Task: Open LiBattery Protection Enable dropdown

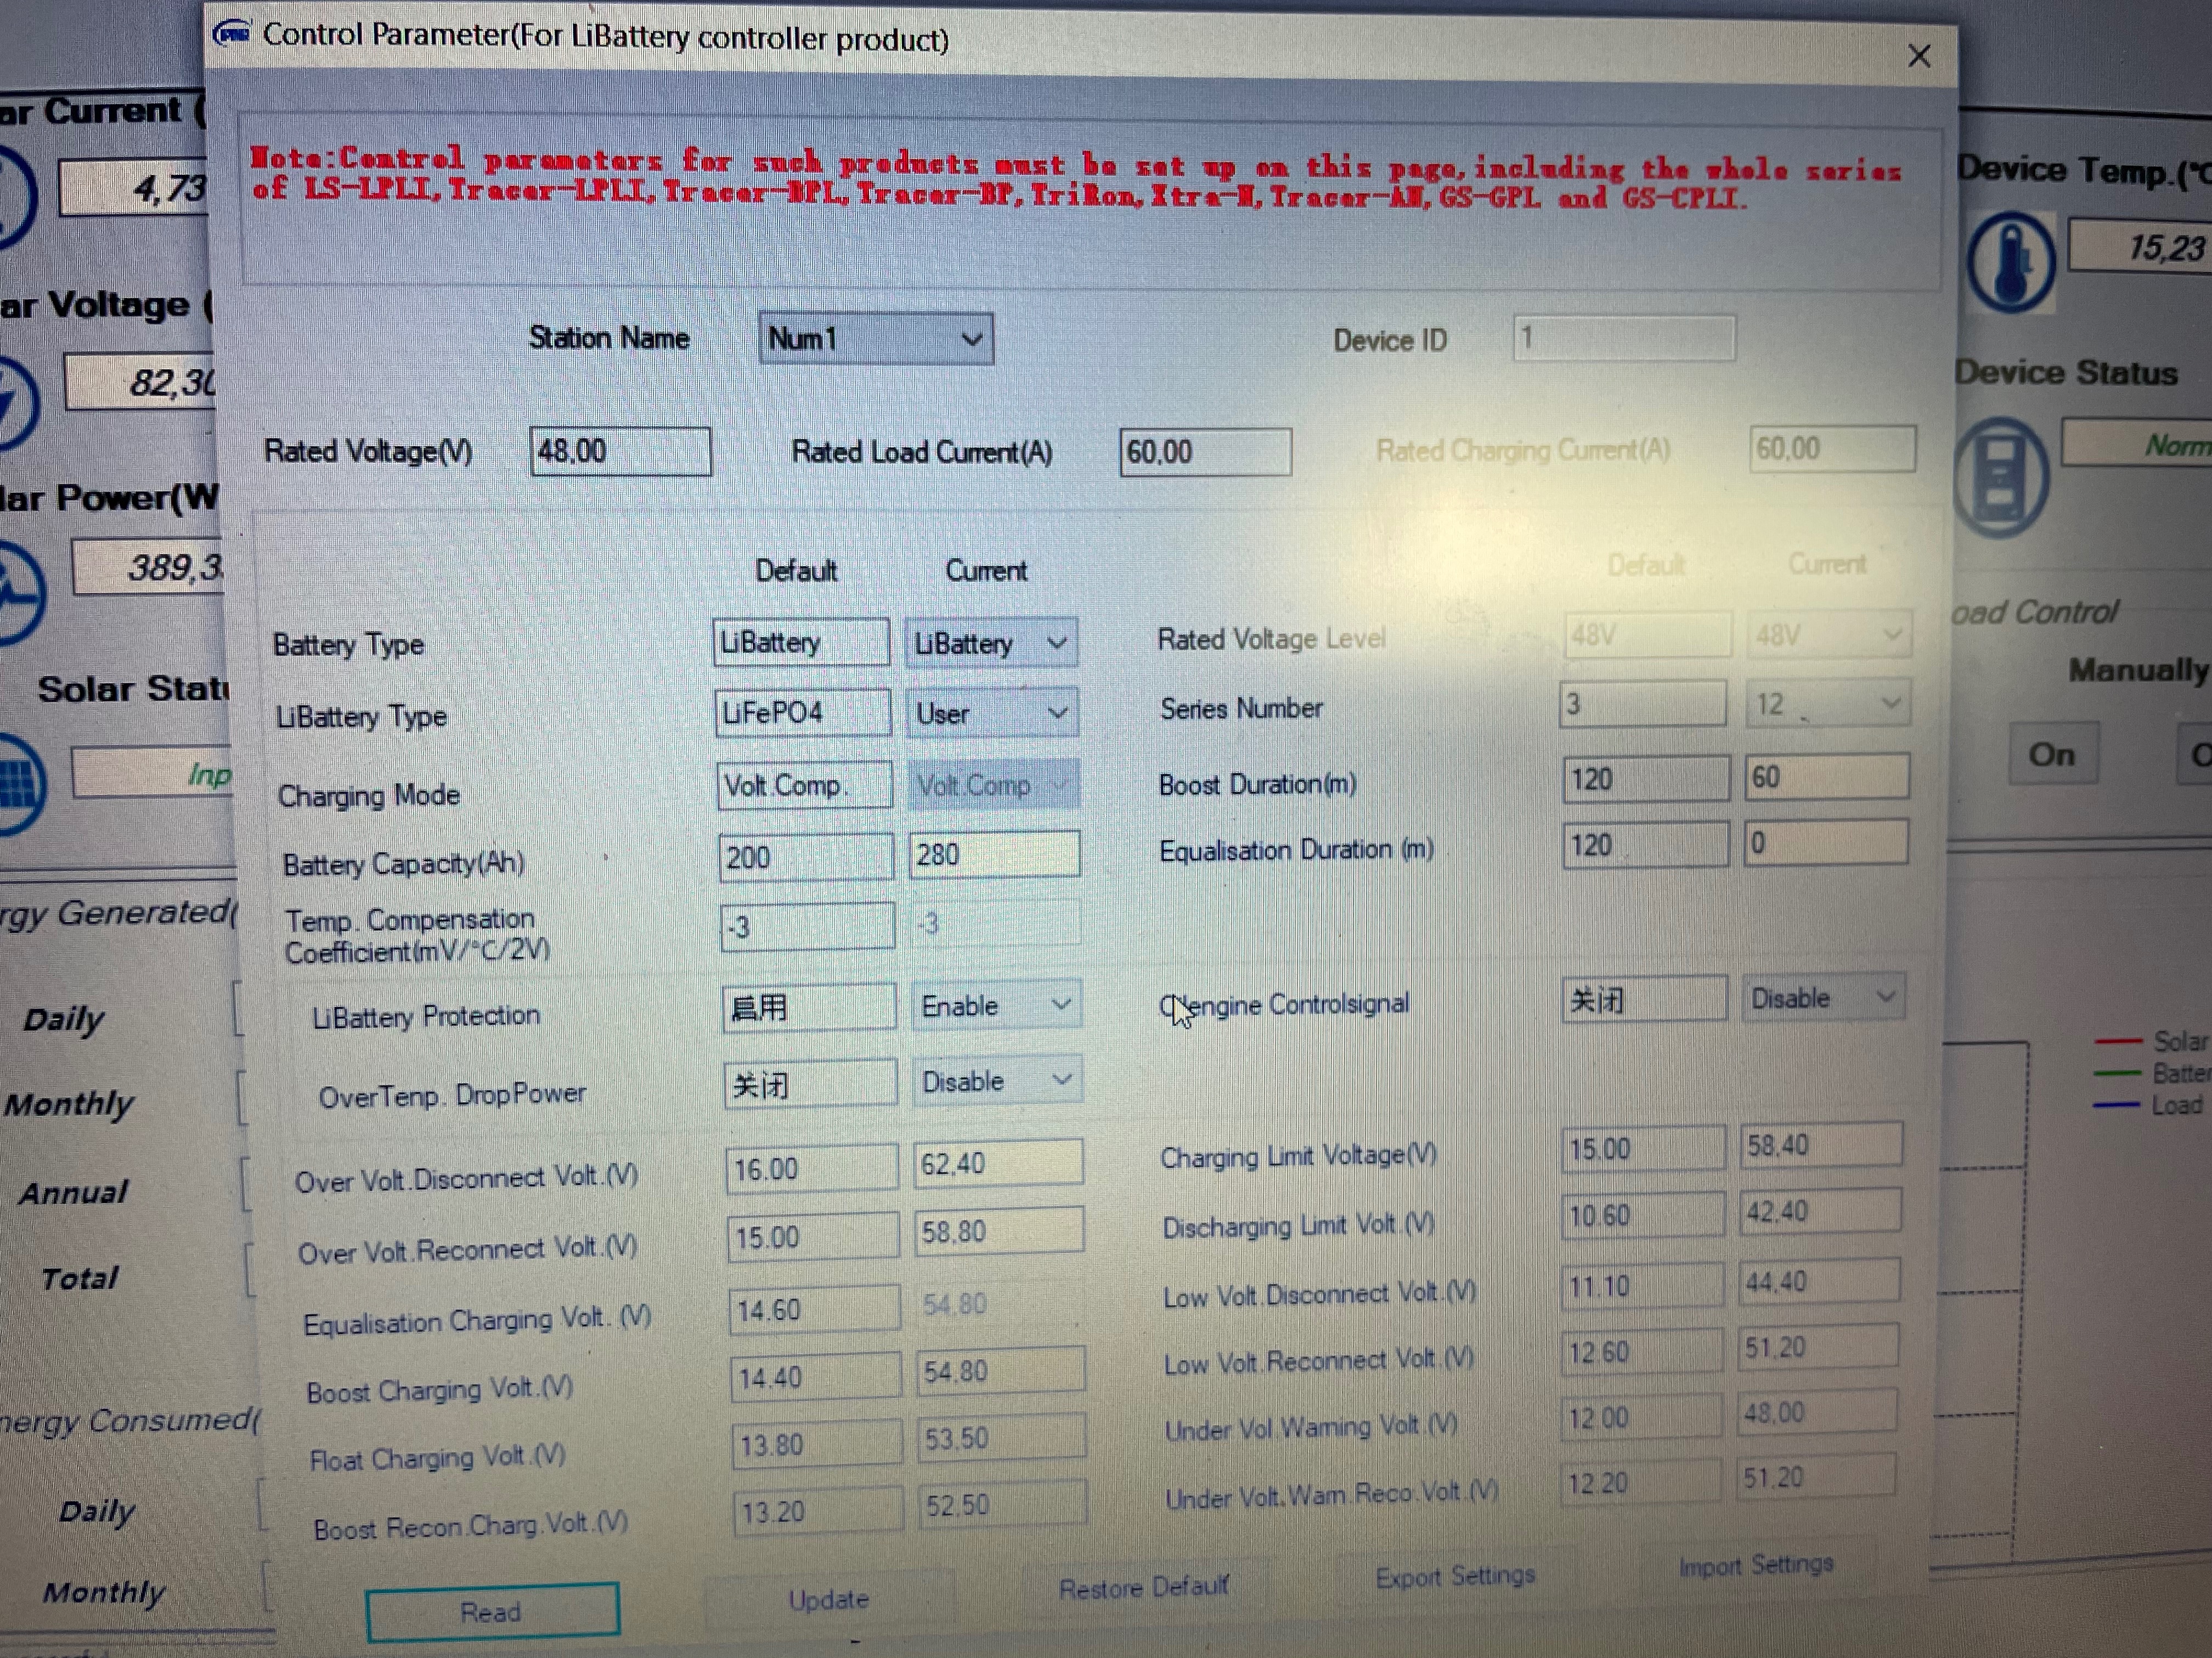Action: click(1061, 1004)
